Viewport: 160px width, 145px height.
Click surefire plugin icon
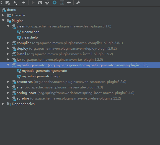pos(14,98)
